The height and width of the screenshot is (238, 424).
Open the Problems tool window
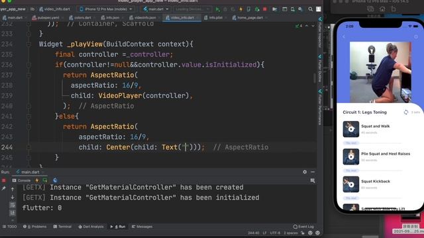[35, 227]
